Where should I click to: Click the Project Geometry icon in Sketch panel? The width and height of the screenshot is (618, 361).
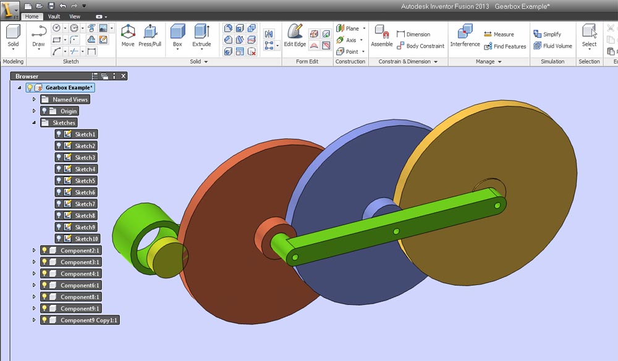tap(91, 28)
